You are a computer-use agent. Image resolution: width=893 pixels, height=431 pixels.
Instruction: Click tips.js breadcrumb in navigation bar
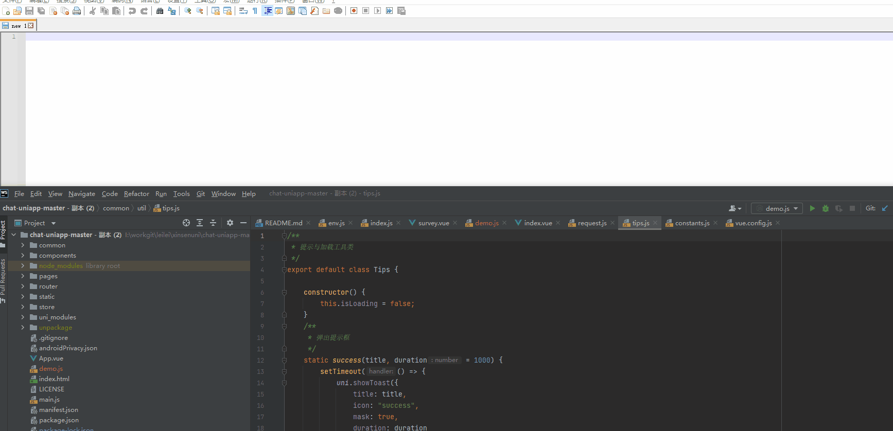click(167, 208)
